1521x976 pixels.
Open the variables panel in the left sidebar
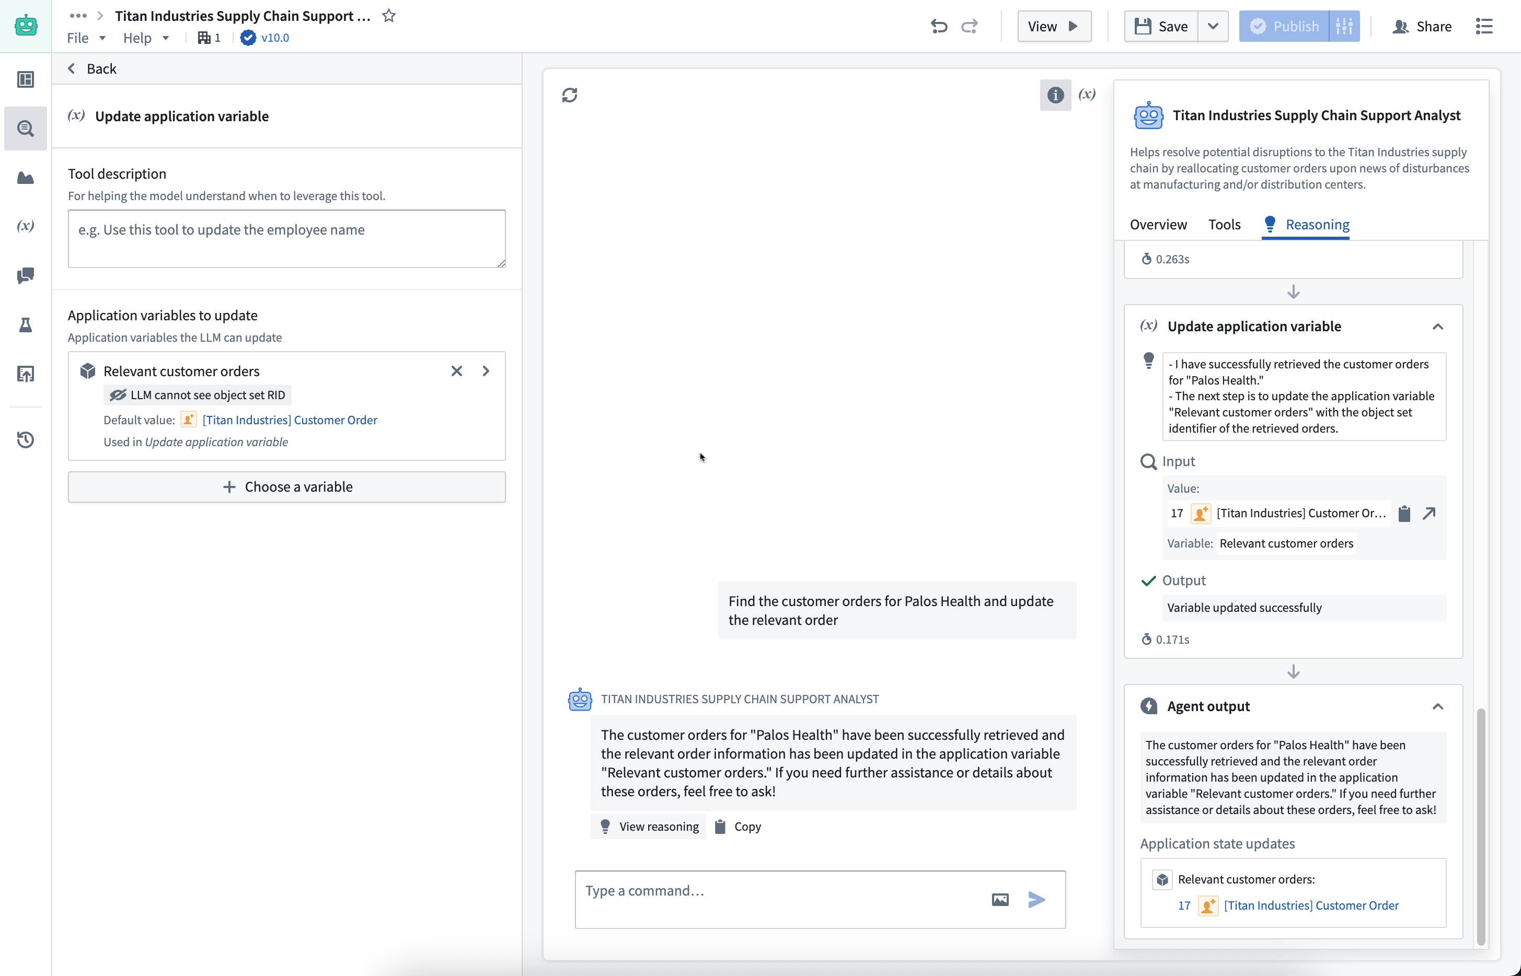pos(26,226)
